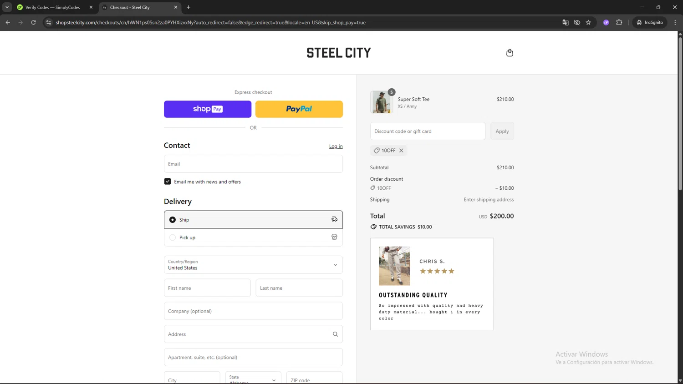Viewport: 683px width, 384px height.
Task: Focus the Email input field
Action: pyautogui.click(x=253, y=164)
